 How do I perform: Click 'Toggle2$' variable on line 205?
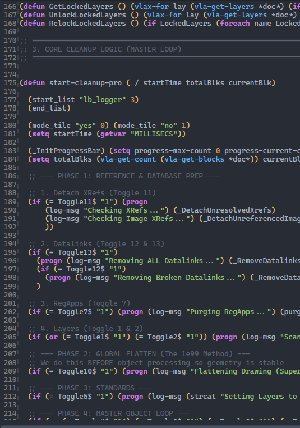164,337
